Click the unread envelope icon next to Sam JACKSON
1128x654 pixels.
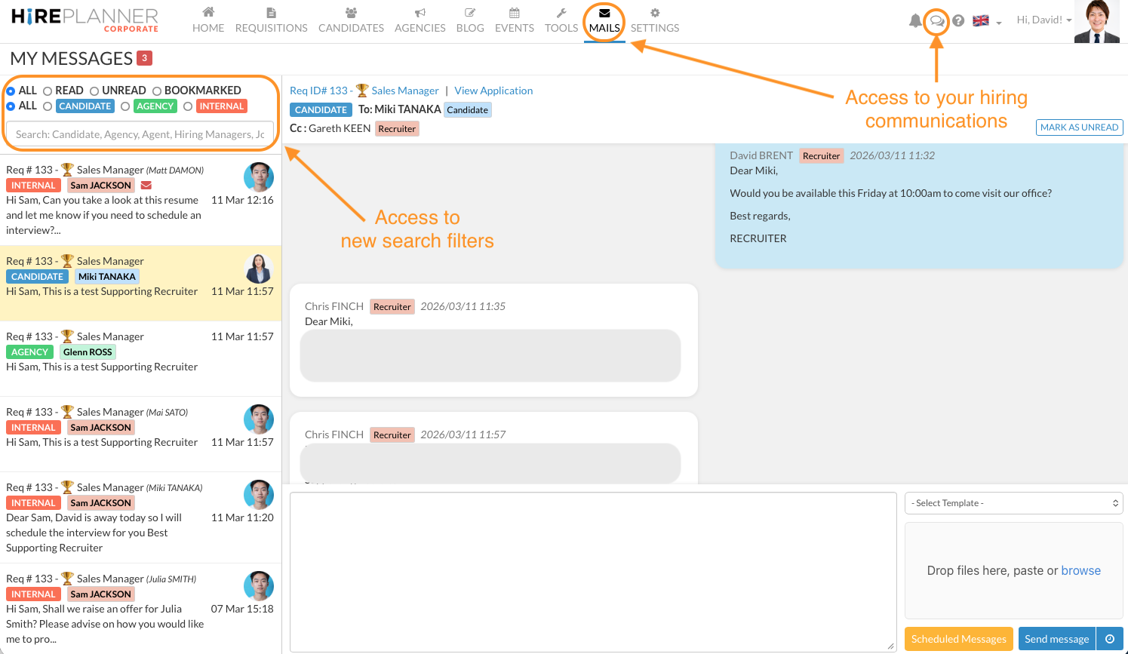146,186
